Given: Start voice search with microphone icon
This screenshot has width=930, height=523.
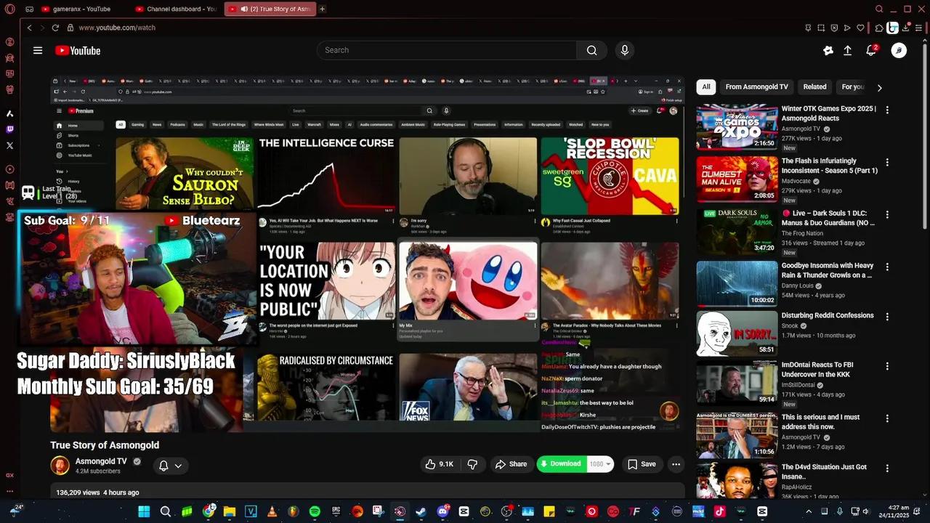Looking at the screenshot, I should [624, 50].
